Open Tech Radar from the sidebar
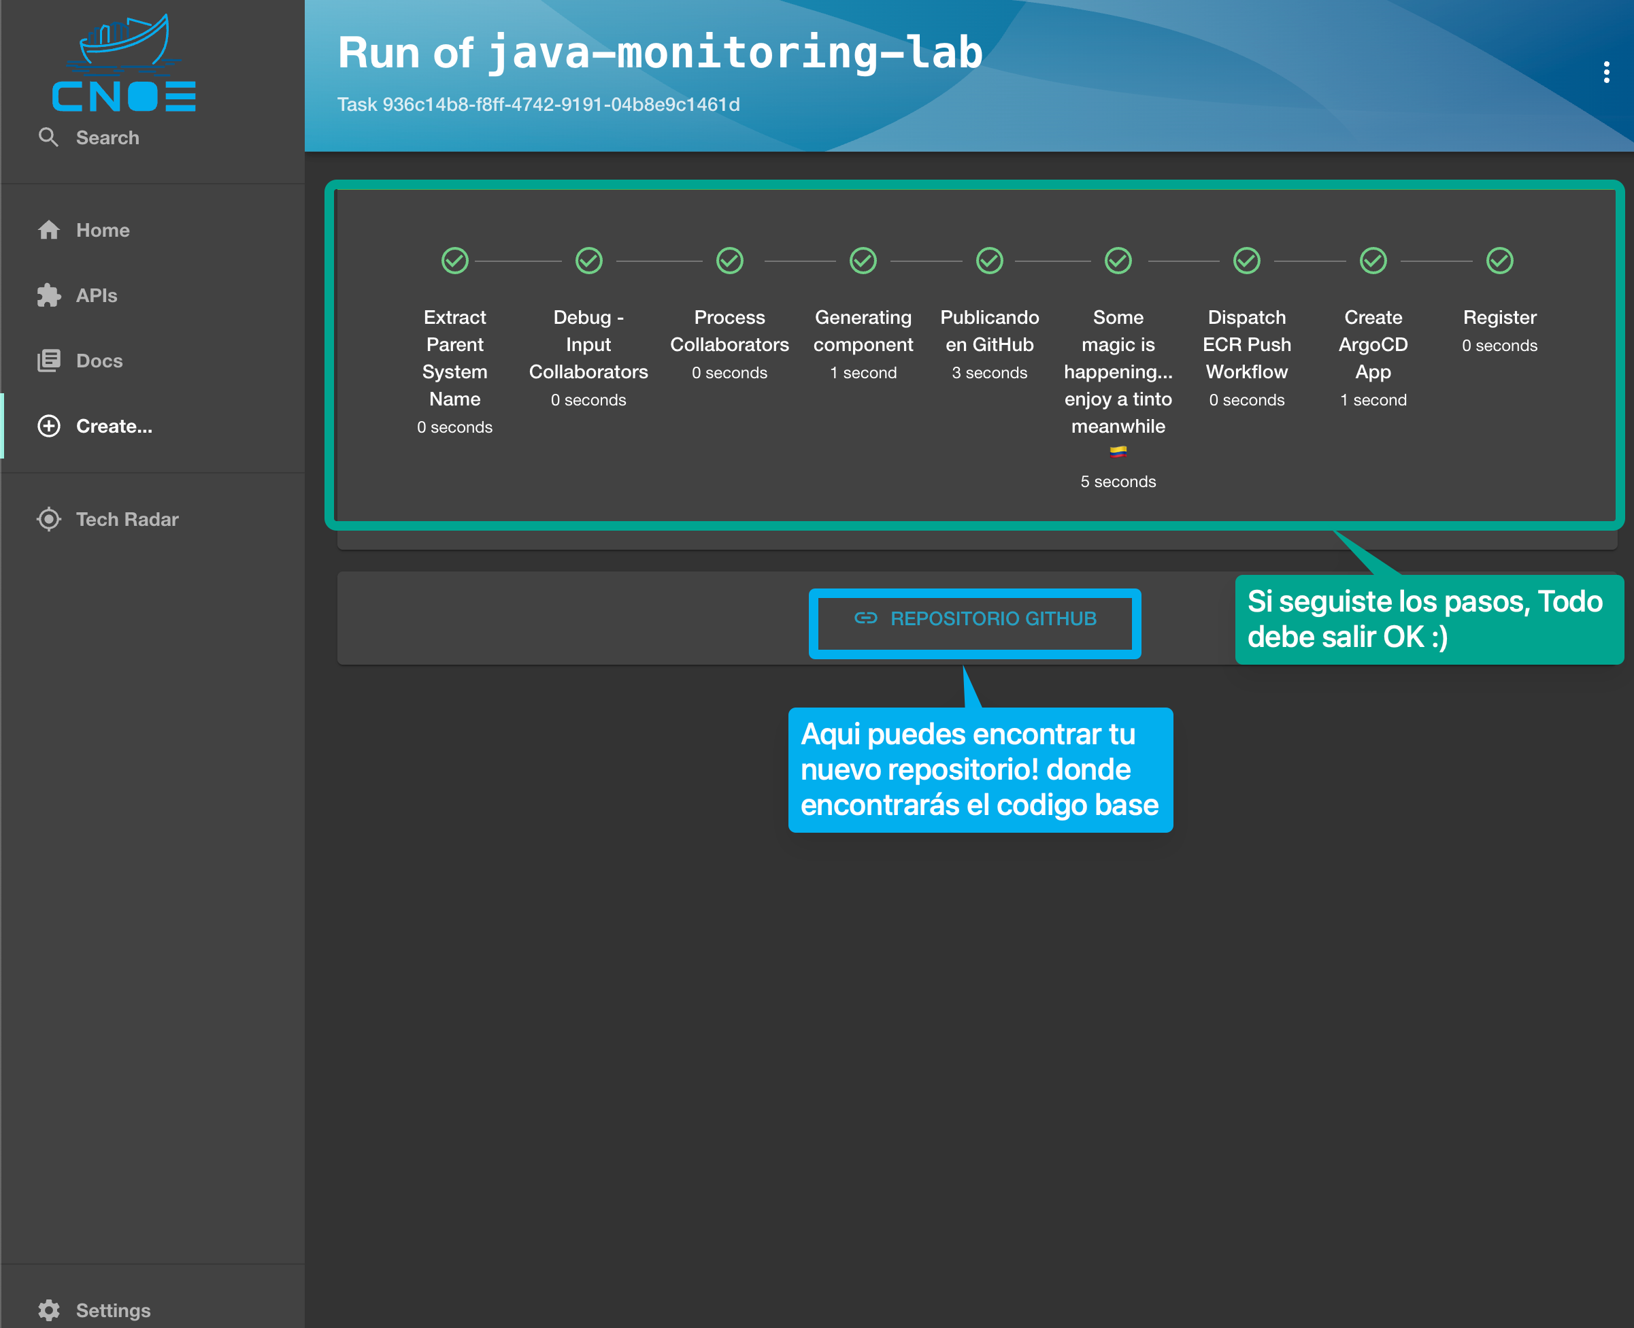Viewport: 1634px width, 1328px height. point(127,519)
